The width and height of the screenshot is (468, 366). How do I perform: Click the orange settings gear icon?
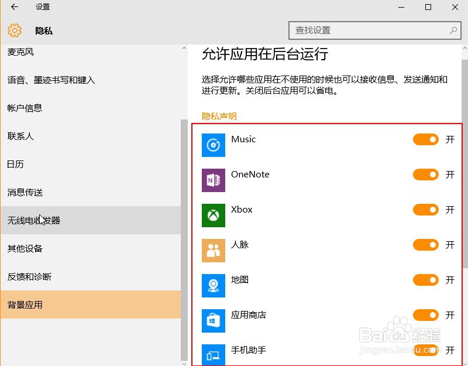(x=15, y=30)
